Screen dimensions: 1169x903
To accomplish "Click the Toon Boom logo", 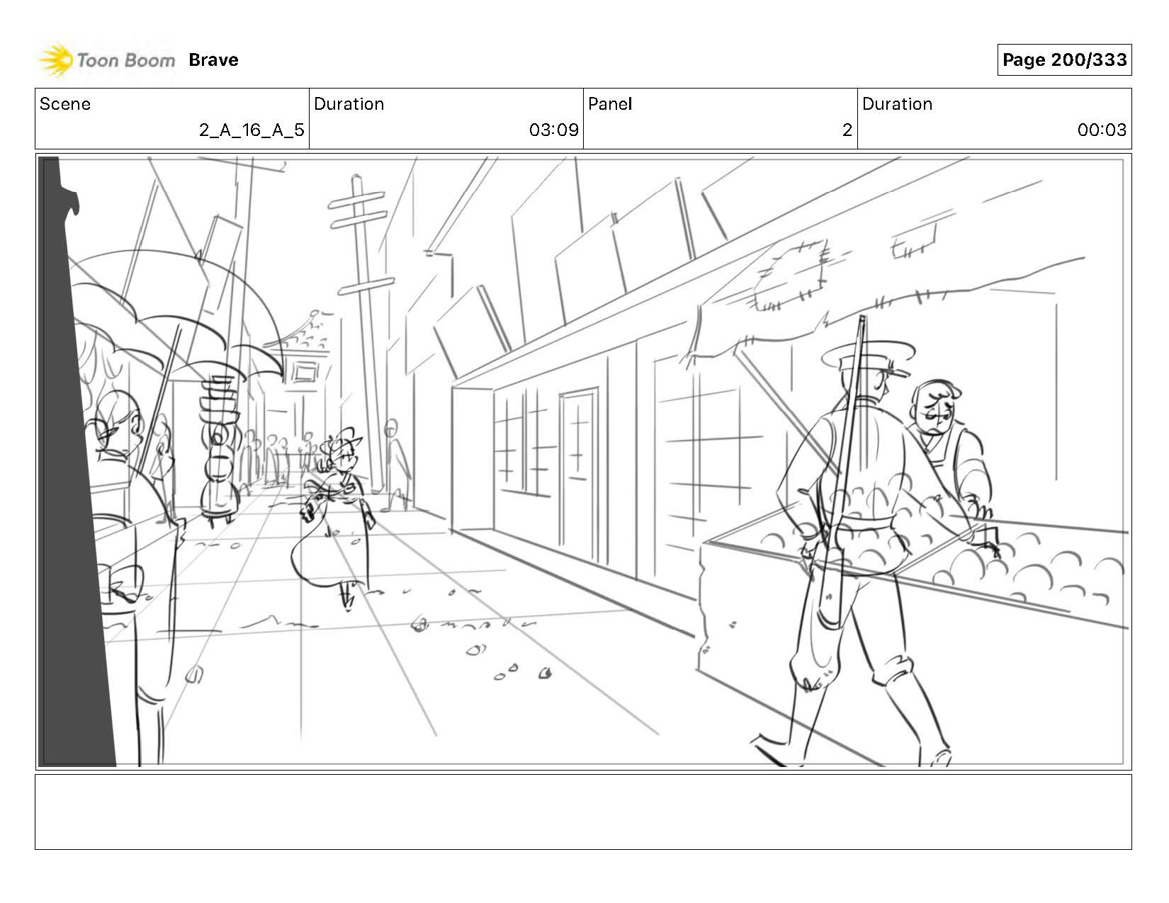I will click(106, 60).
